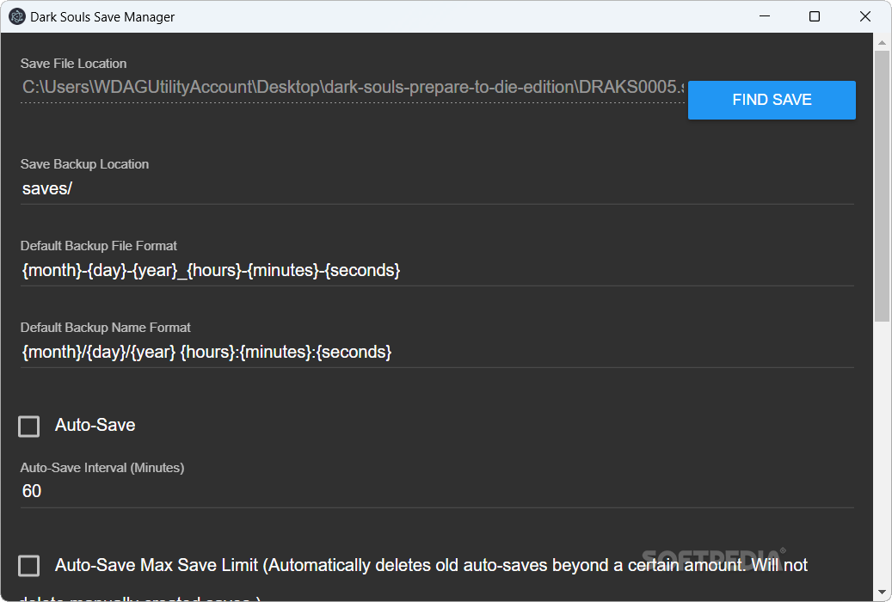Toggle the Auto-Save Max Save Limit checkbox
Image resolution: width=892 pixels, height=602 pixels.
29,566
